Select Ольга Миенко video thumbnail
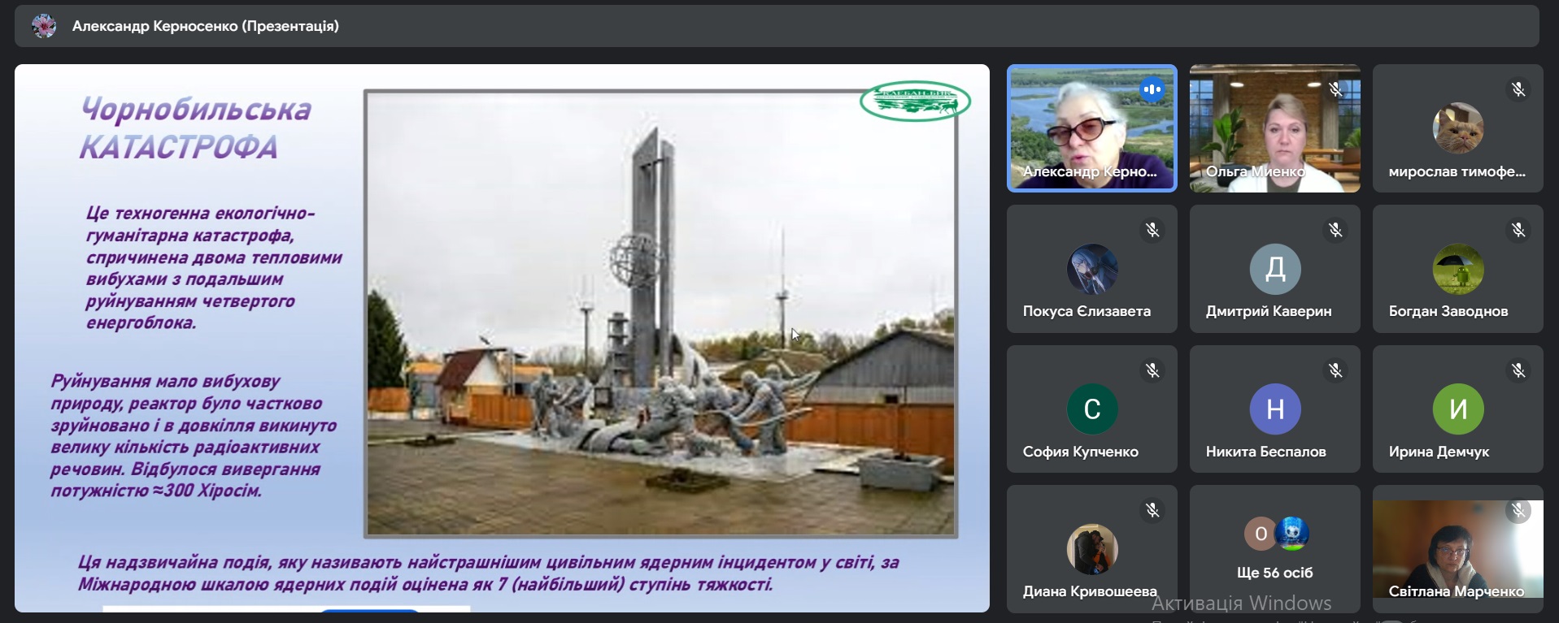1559x623 pixels. click(x=1274, y=128)
